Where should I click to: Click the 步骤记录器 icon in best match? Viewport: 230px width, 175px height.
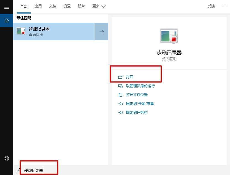tap(21, 31)
